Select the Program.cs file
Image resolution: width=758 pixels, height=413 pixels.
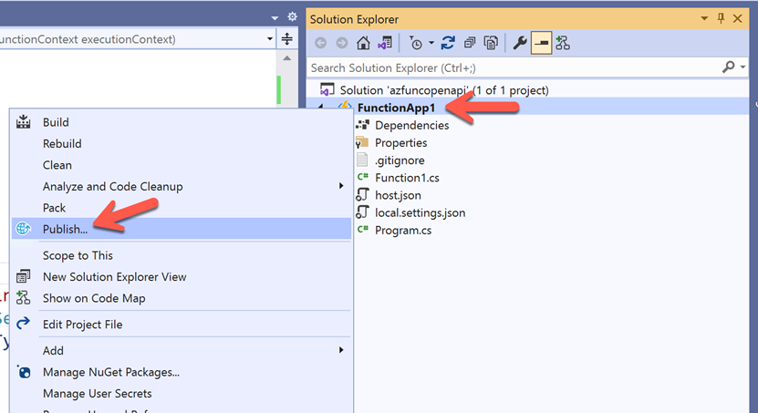click(403, 230)
